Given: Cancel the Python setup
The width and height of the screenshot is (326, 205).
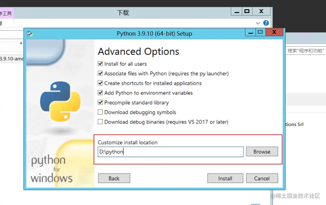Looking at the screenshot, I should pos(262,178).
